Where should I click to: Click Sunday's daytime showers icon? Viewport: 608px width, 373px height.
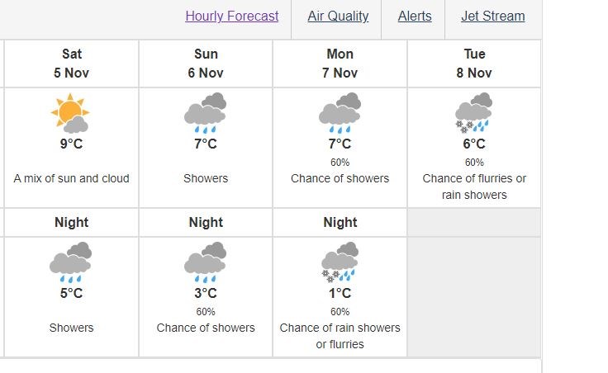[206, 113]
